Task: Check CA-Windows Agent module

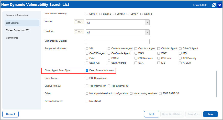Action: click(109, 49)
